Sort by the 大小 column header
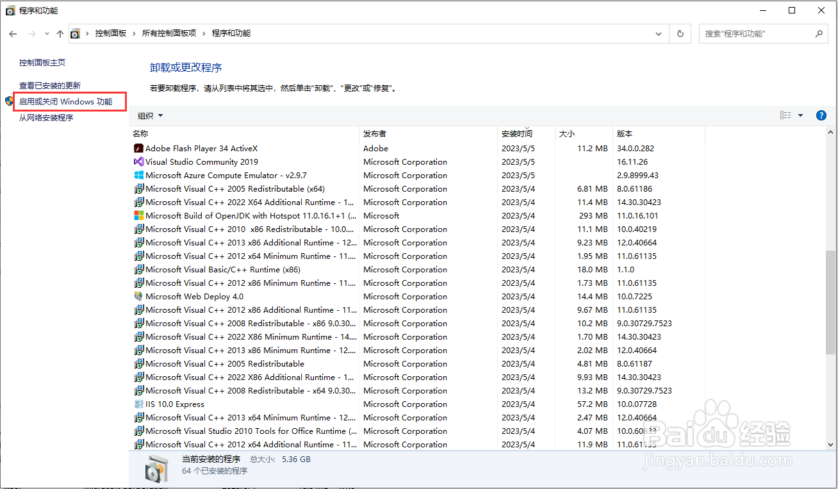This screenshot has height=489, width=838. [584, 134]
